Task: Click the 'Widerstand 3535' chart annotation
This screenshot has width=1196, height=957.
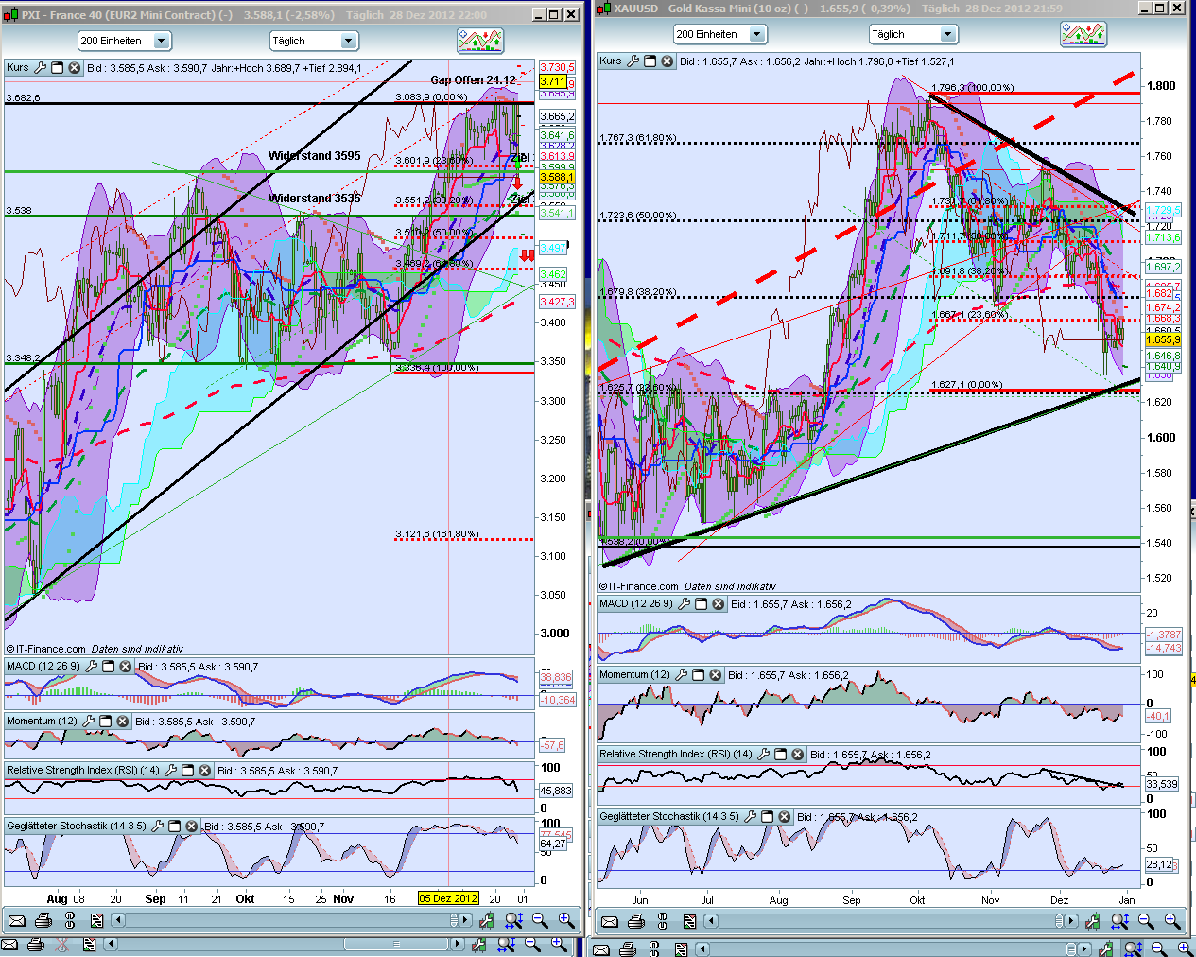Action: pyautogui.click(x=314, y=199)
